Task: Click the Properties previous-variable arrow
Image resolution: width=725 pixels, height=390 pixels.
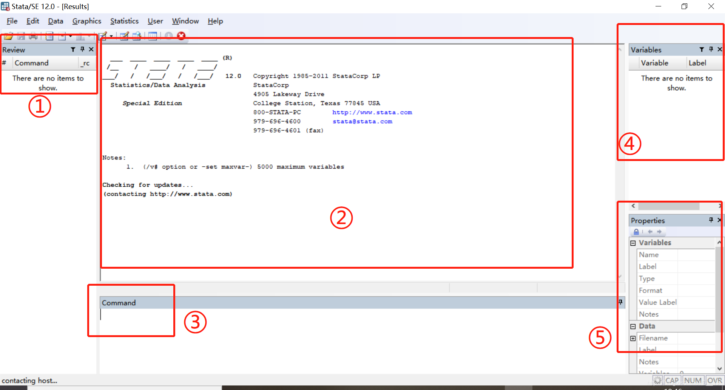Action: click(650, 232)
